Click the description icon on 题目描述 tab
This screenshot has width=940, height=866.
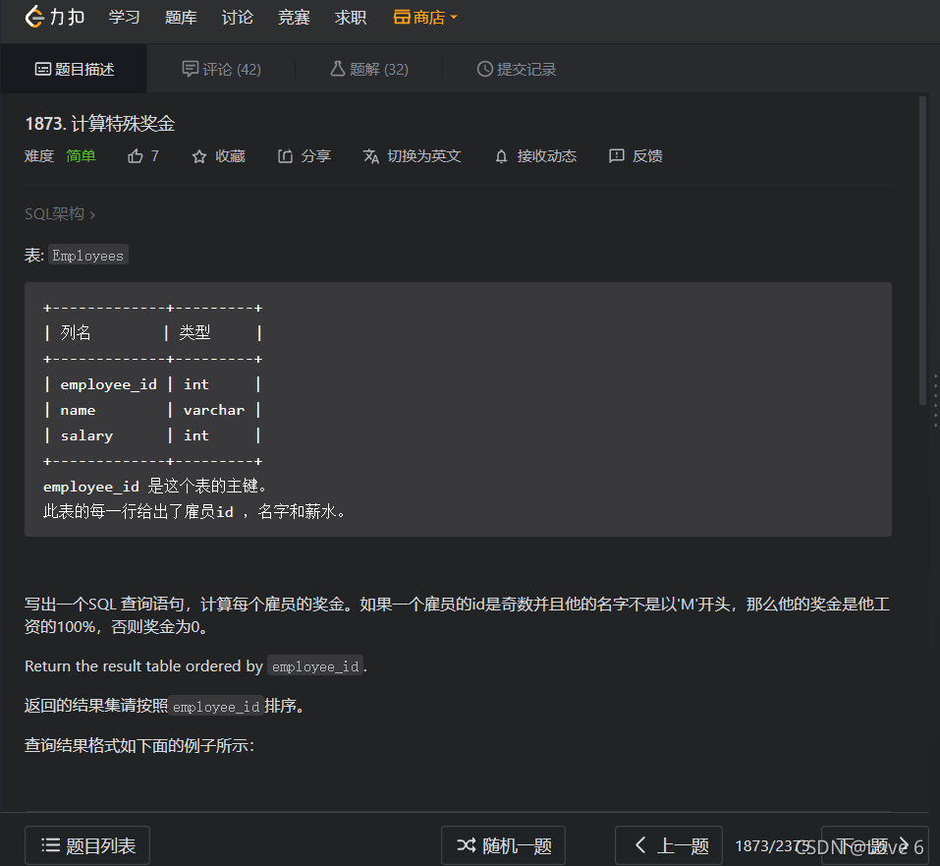42,69
